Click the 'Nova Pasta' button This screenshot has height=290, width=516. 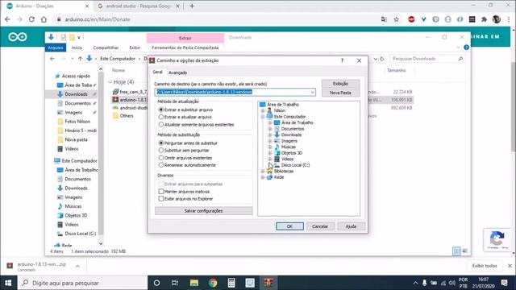click(340, 93)
